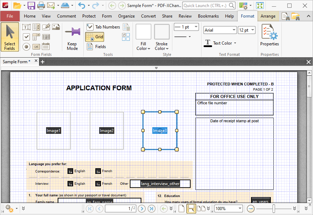This screenshot has width=313, height=215.
Task: Select the Radio Button field tool
Action: coord(26,47)
